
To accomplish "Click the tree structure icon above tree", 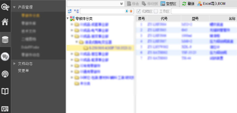I will 76,11.
